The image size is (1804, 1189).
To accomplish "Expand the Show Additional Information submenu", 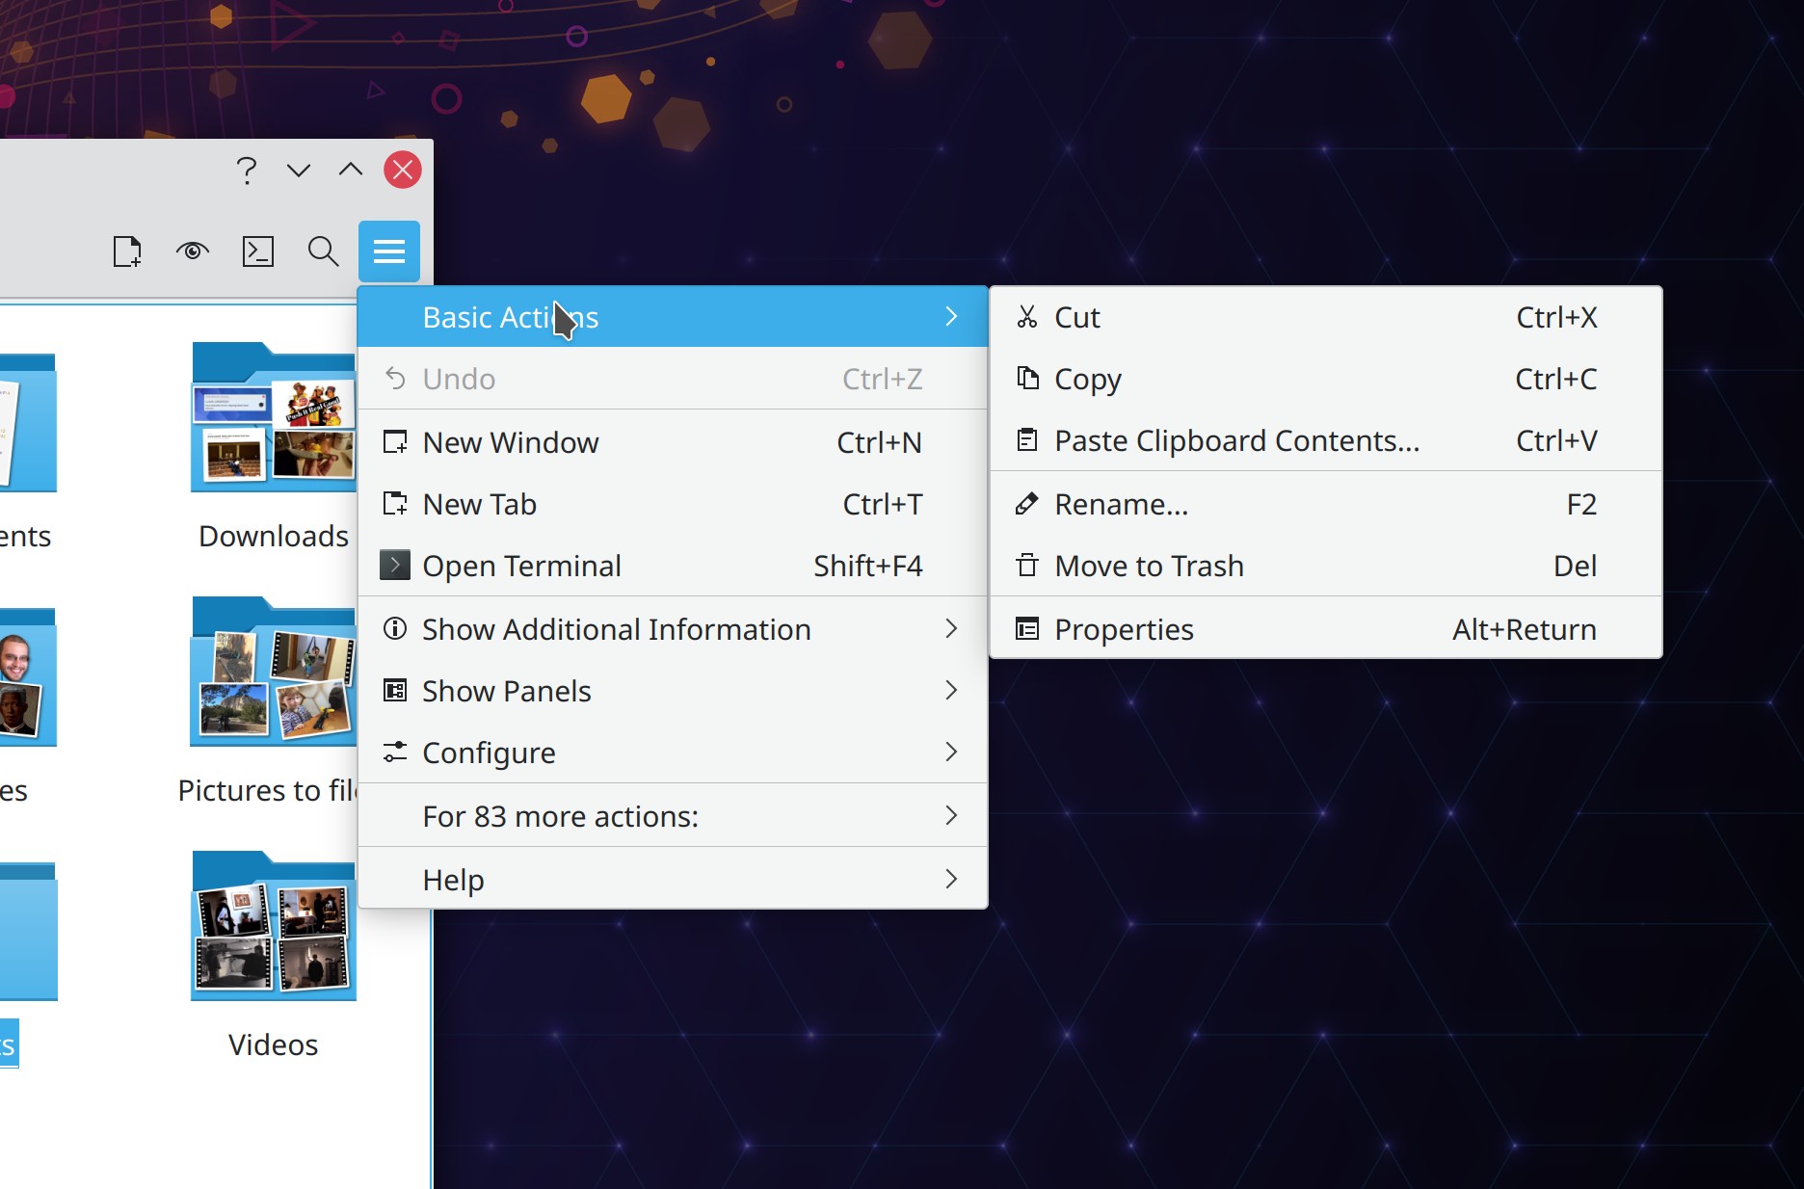I will click(x=673, y=629).
